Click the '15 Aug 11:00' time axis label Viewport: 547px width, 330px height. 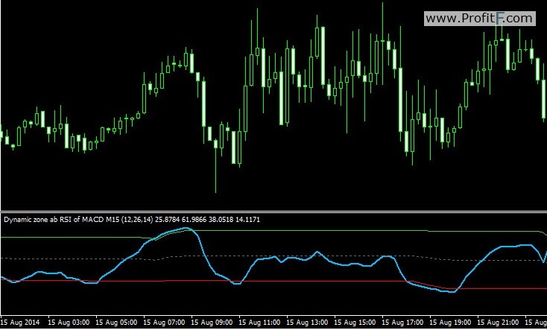pyautogui.click(x=259, y=322)
